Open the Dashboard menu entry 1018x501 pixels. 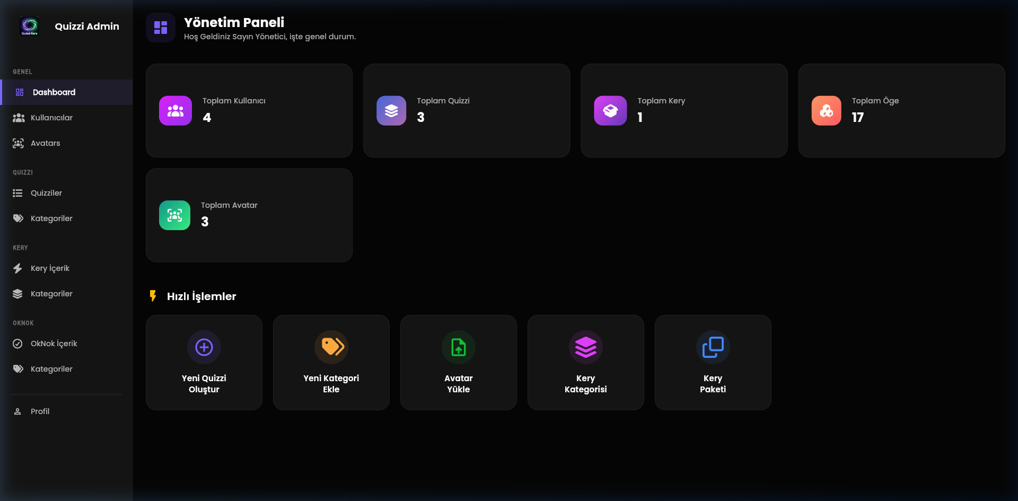53,92
